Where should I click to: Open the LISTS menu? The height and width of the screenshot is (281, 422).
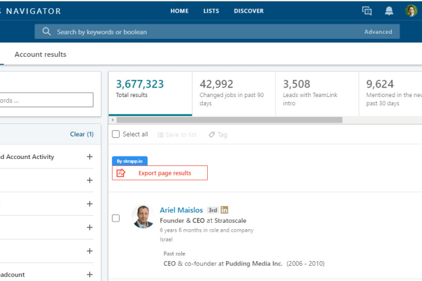click(211, 11)
